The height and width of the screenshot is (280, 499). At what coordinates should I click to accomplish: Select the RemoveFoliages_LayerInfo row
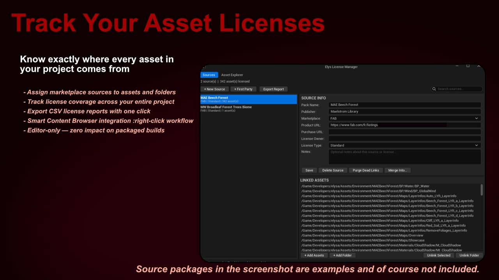(x=390, y=231)
